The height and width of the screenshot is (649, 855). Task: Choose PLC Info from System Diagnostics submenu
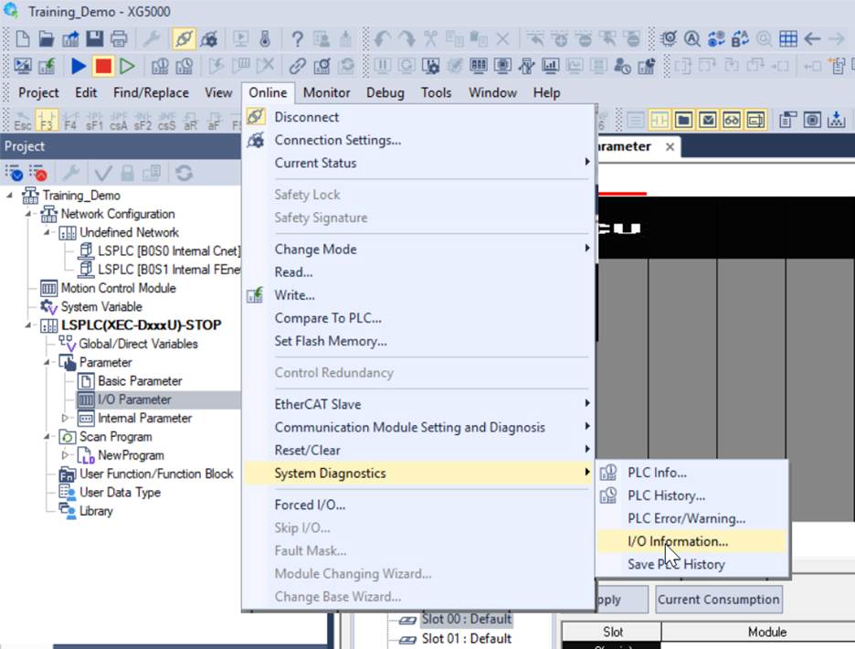tap(691, 473)
